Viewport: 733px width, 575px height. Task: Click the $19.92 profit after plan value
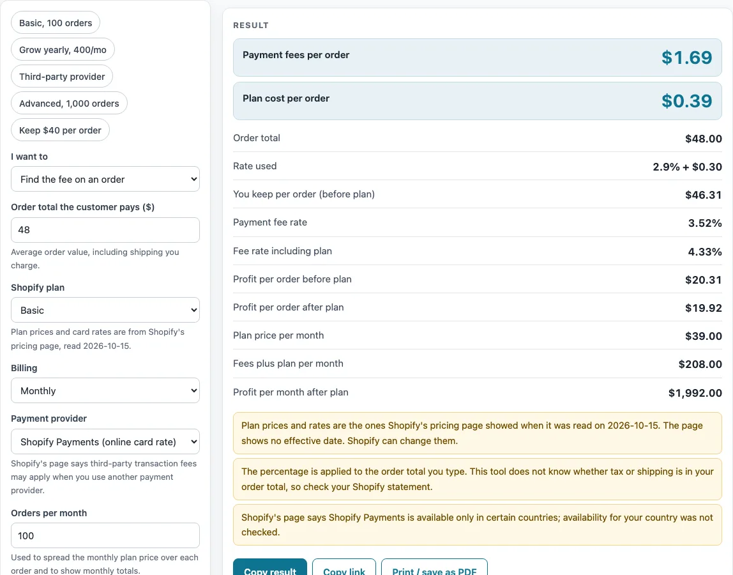[x=704, y=309]
